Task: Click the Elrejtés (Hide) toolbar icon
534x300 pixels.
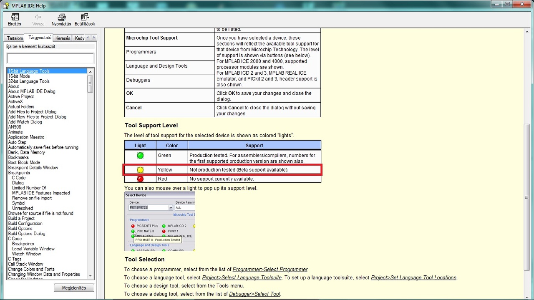Action: coord(15,17)
